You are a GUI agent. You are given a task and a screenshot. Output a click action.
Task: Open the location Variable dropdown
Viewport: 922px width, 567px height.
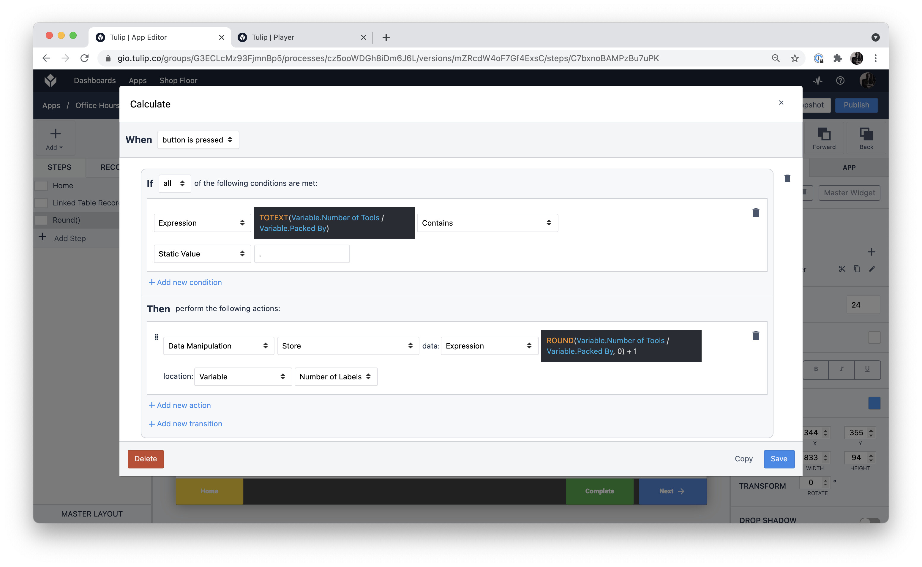(x=242, y=376)
